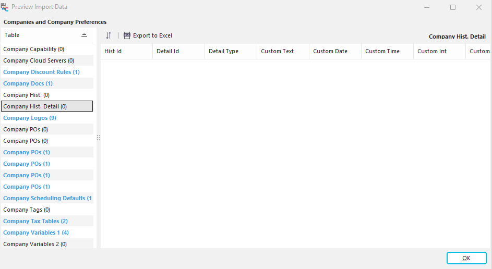Select Company Cloud Servers (0) entry

coord(39,60)
